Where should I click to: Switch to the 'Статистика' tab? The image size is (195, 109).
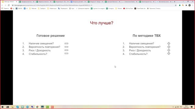(x=130, y=2)
